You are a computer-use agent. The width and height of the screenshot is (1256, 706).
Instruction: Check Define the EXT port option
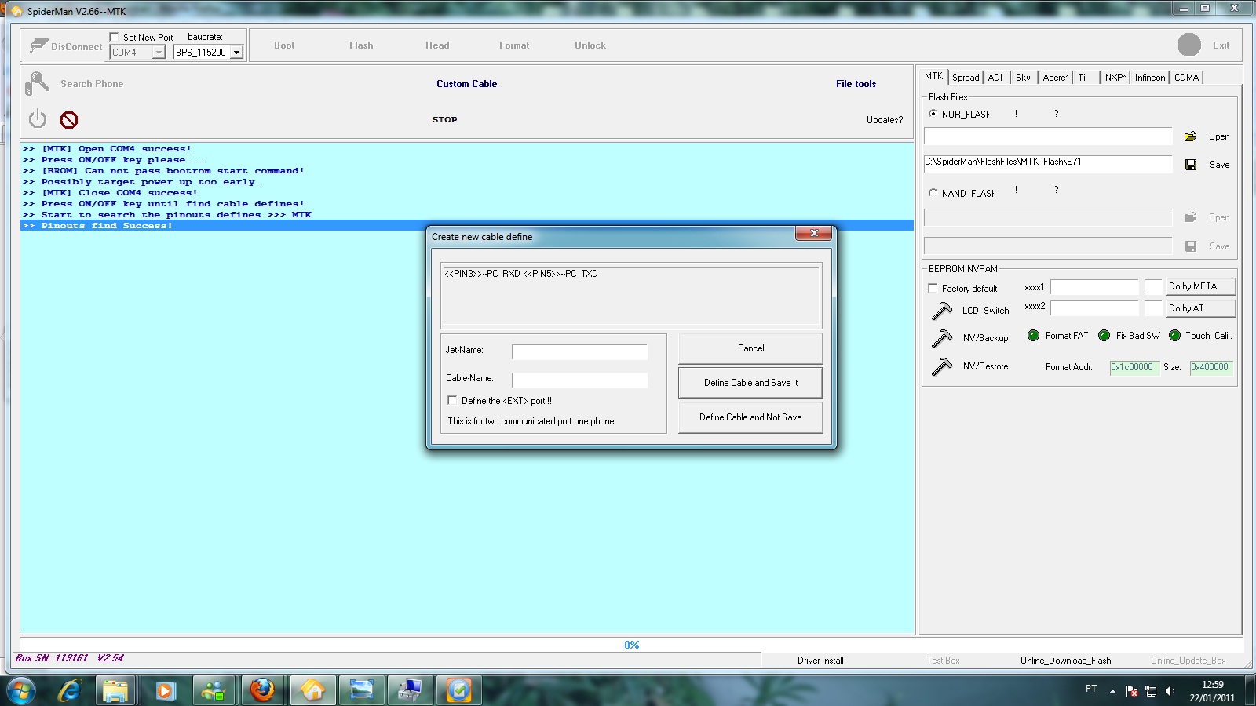tap(452, 401)
